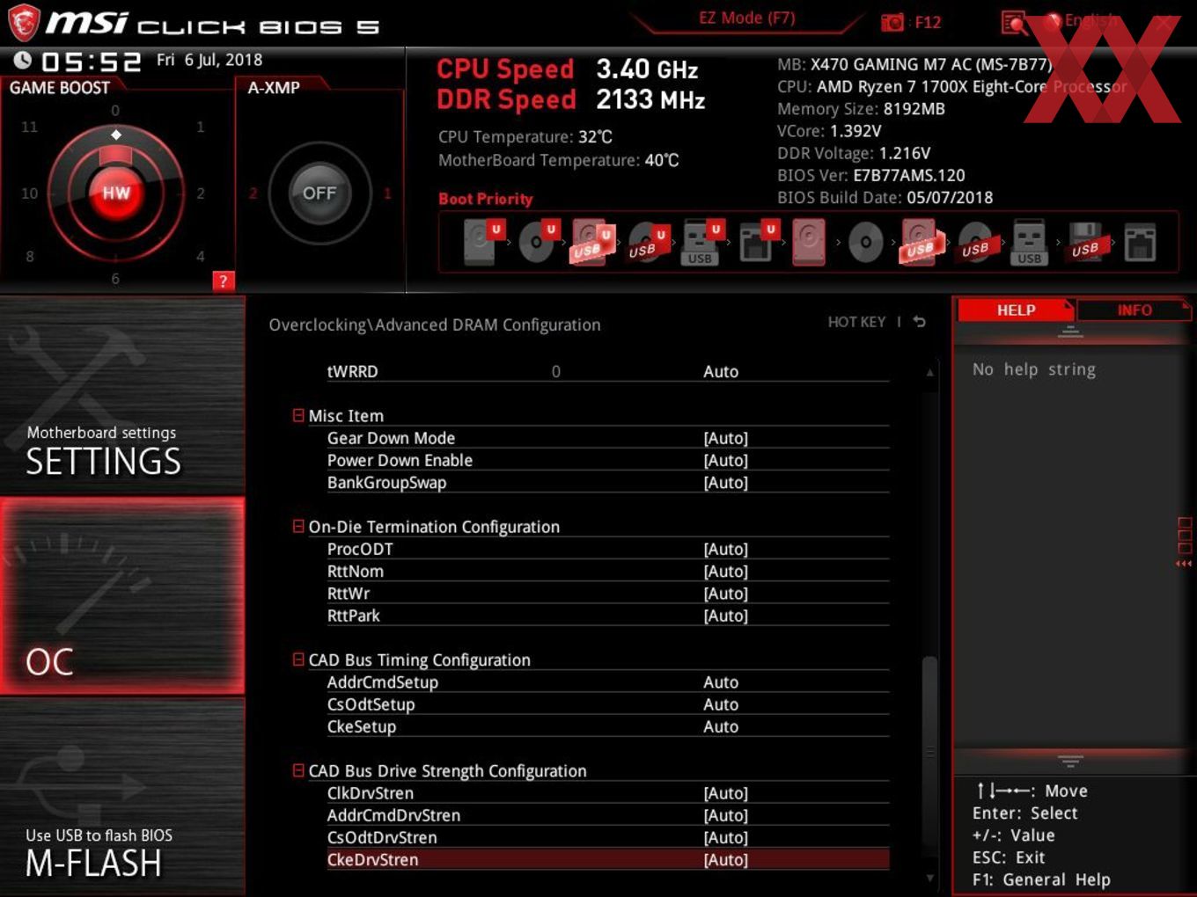1197x897 pixels.
Task: Select the highlighted CkeDrvStren row
Action: (607, 859)
